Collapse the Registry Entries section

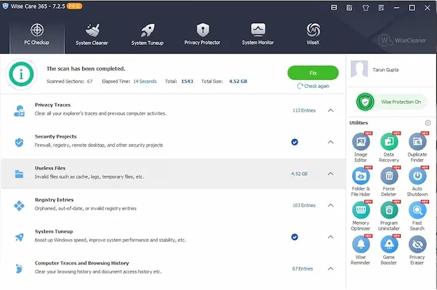click(330, 205)
